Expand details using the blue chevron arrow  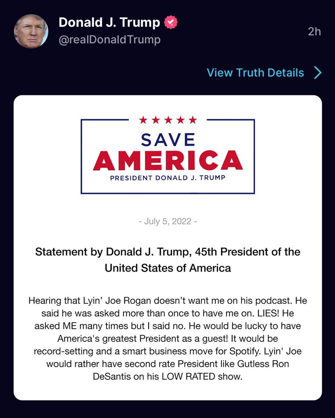pyautogui.click(x=318, y=73)
